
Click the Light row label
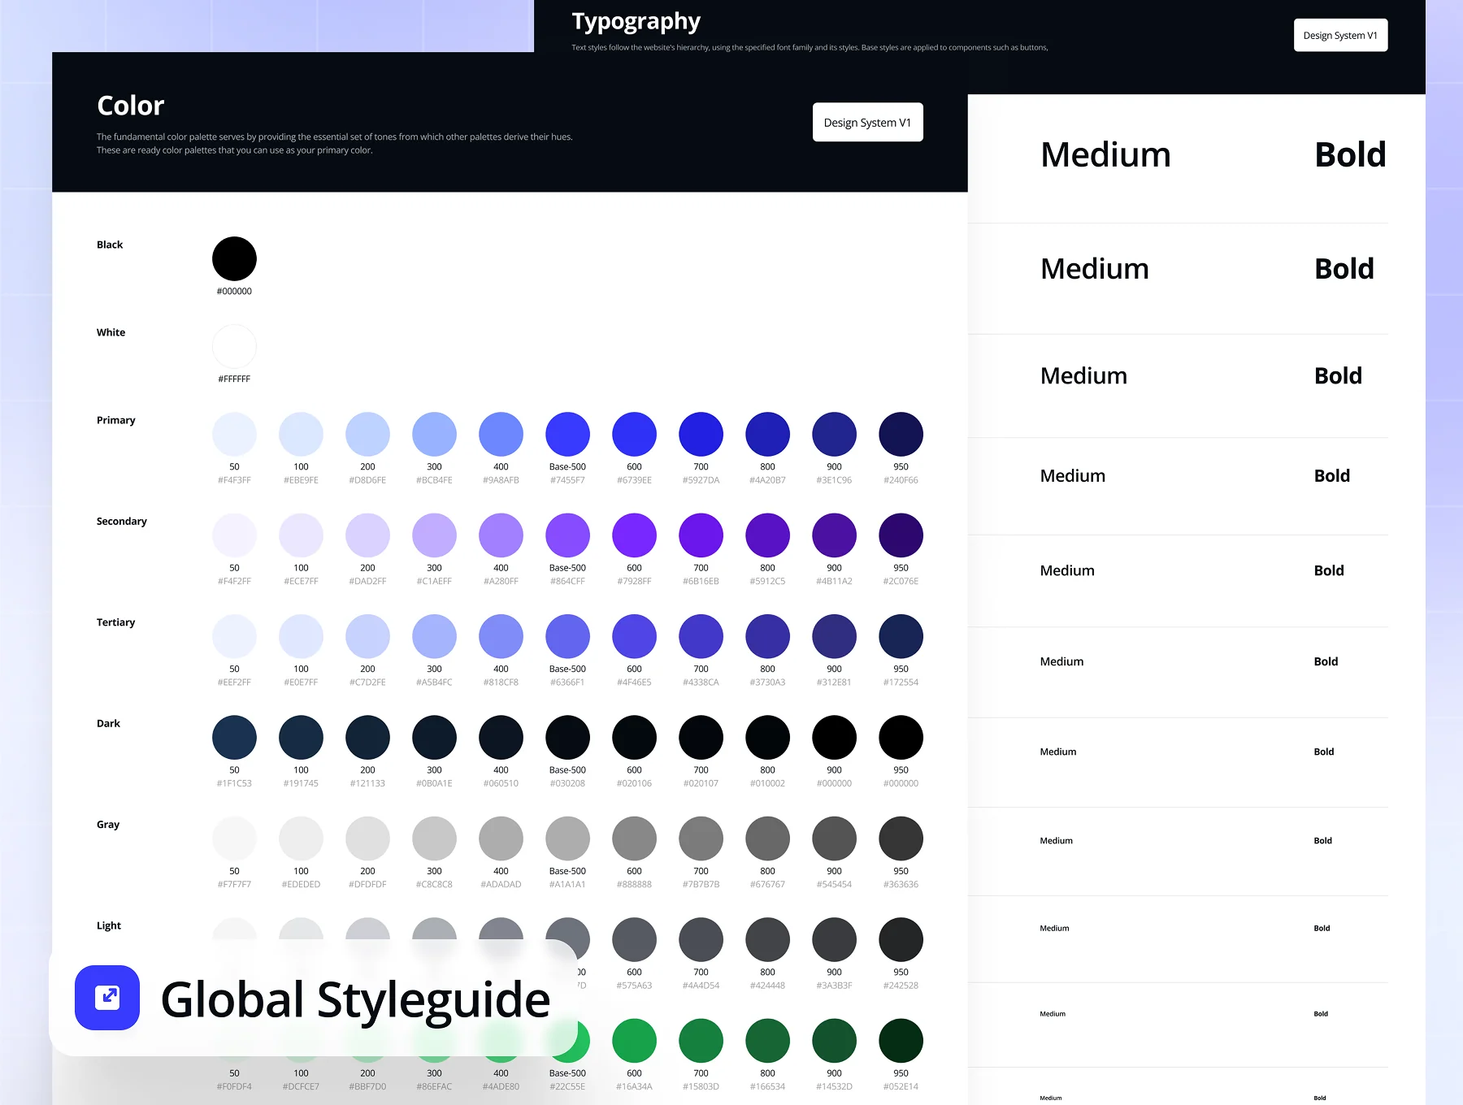109,925
